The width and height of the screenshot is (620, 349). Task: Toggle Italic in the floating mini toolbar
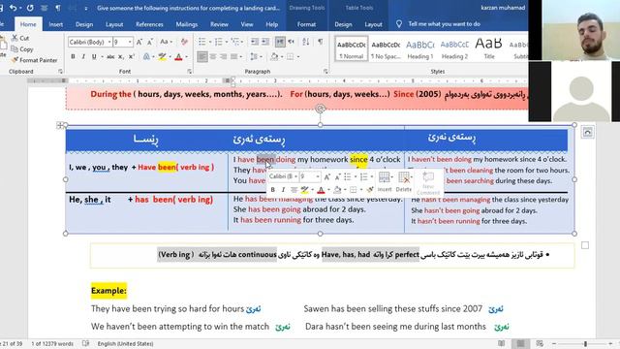tap(283, 190)
